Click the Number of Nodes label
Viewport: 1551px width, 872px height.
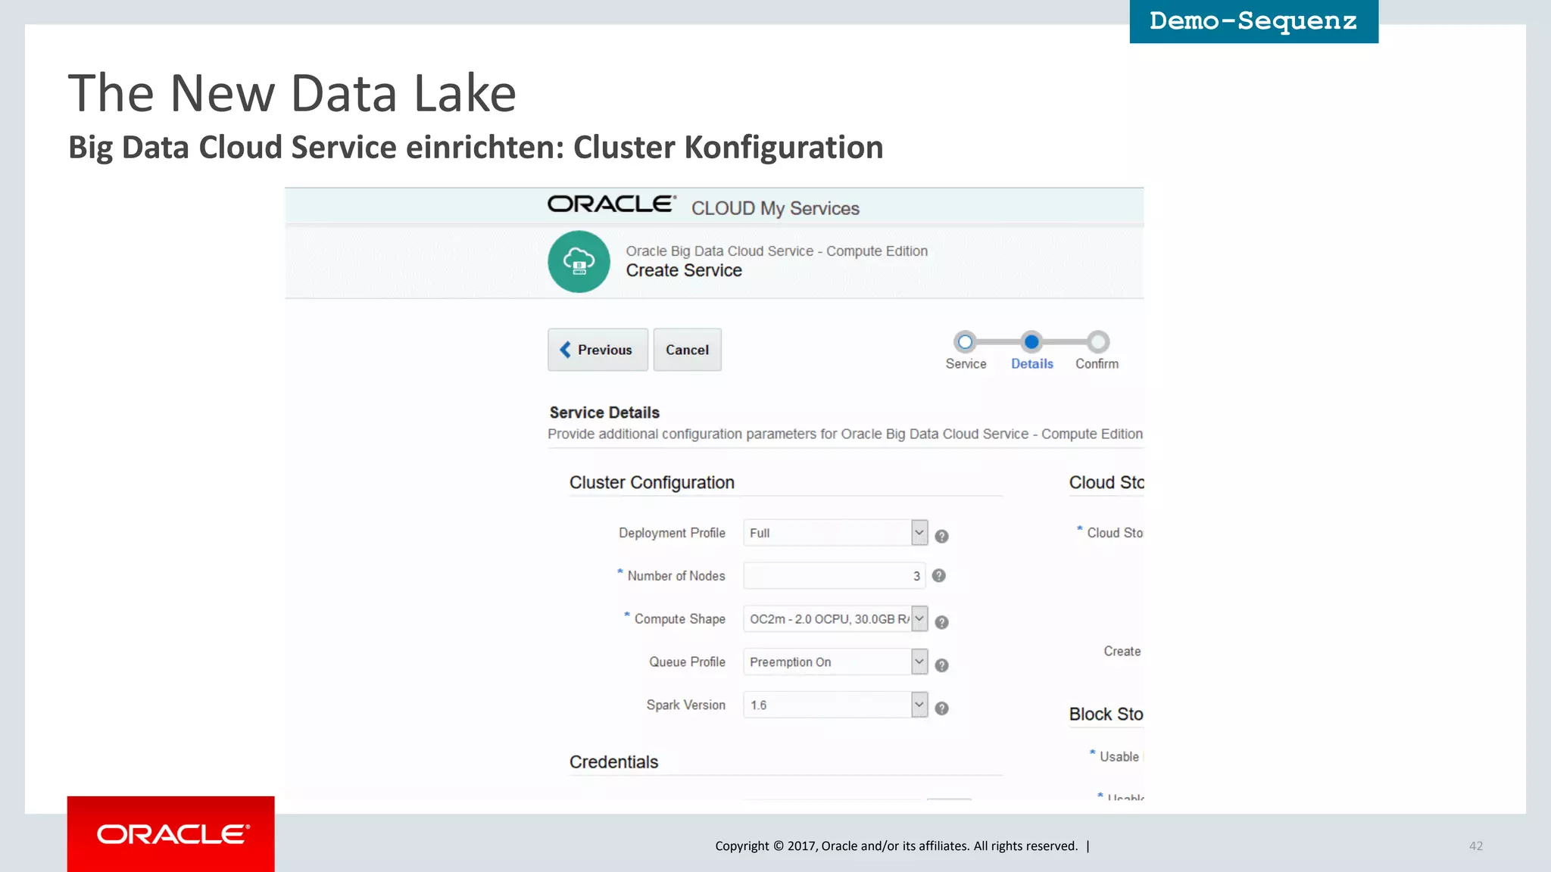(676, 576)
